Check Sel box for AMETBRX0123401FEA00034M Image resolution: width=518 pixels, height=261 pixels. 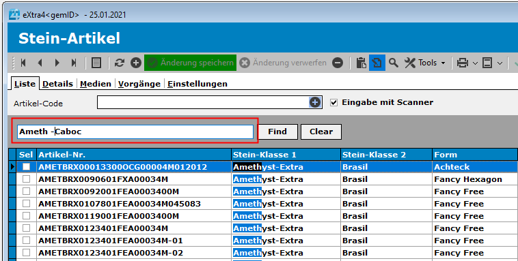[x=26, y=228]
